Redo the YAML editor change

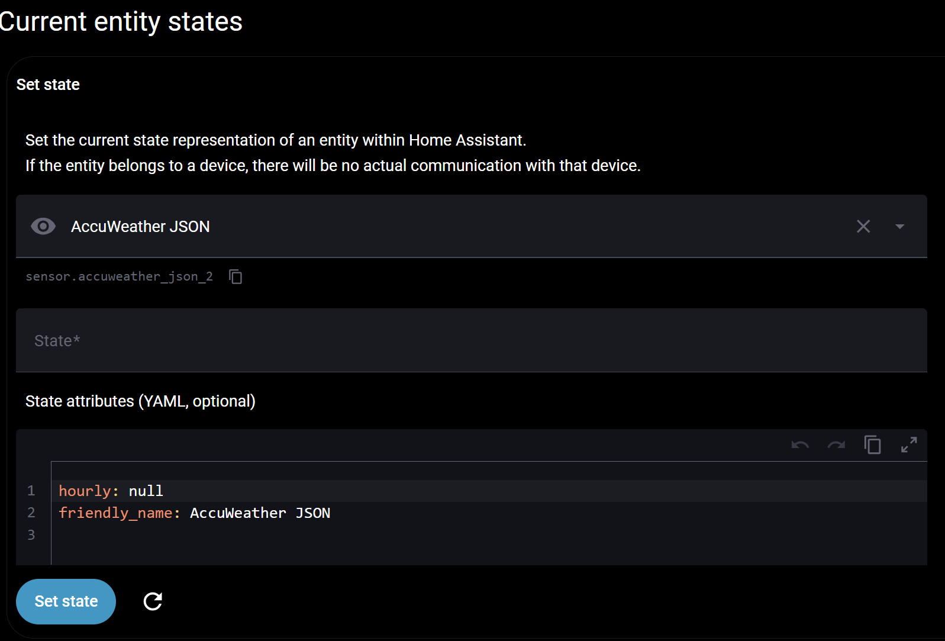pos(836,445)
